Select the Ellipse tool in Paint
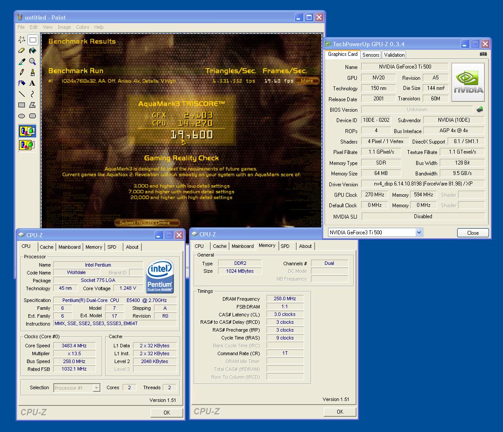 [x=22, y=116]
